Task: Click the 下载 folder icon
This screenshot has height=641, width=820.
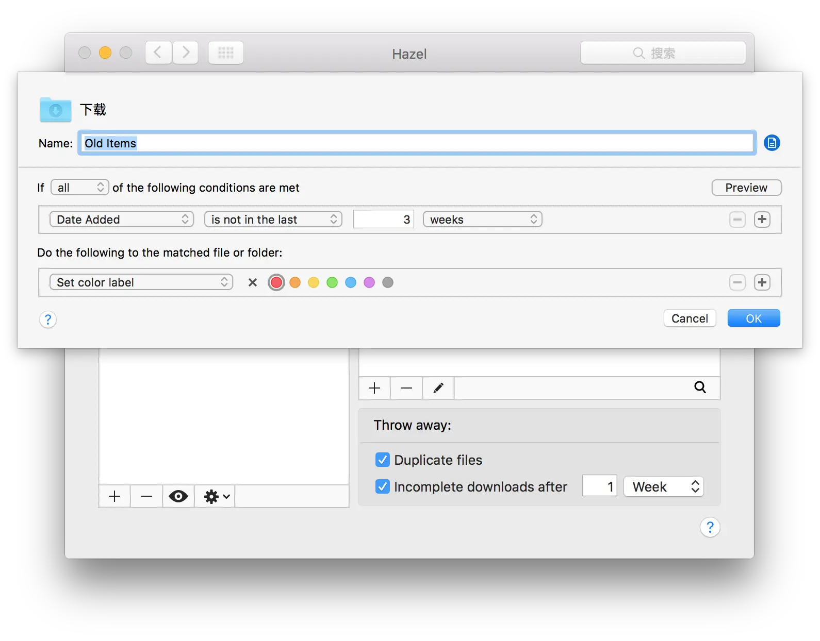Action: 56,109
